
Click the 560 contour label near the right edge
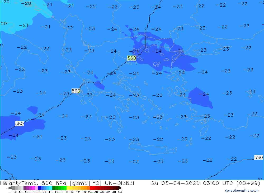[258, 157]
